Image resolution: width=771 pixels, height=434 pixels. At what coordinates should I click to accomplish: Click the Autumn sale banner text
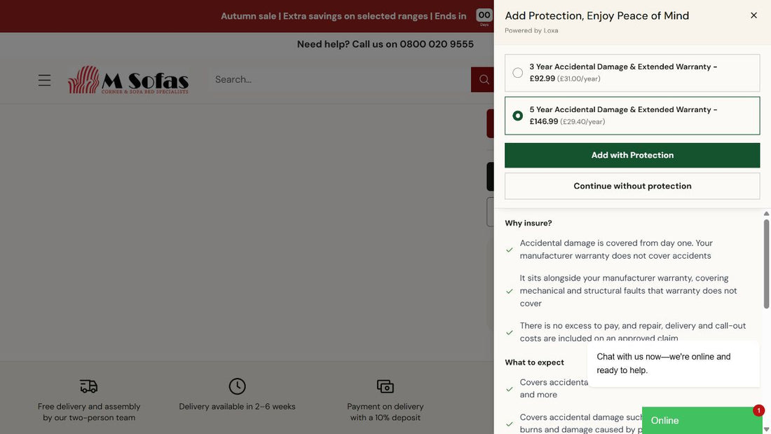343,16
